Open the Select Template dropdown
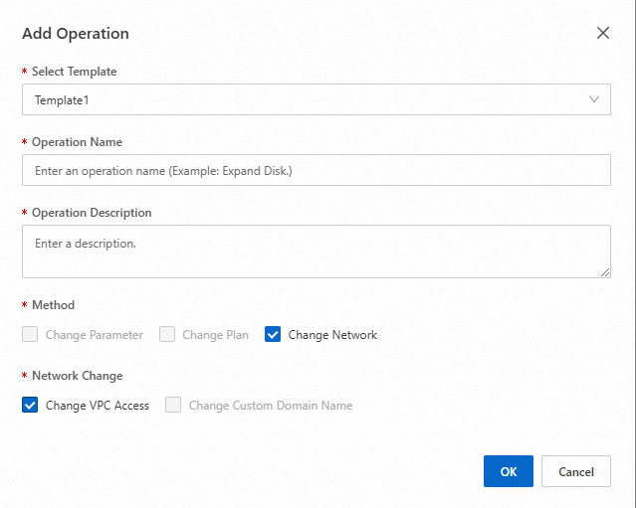636x508 pixels. point(316,99)
